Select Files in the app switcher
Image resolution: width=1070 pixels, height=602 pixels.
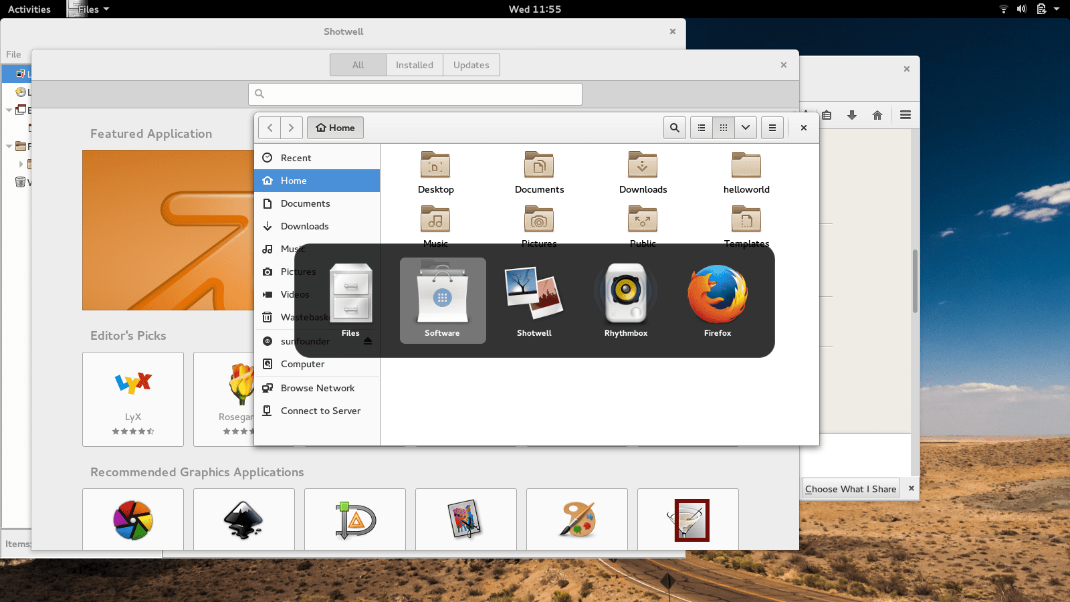tap(351, 300)
